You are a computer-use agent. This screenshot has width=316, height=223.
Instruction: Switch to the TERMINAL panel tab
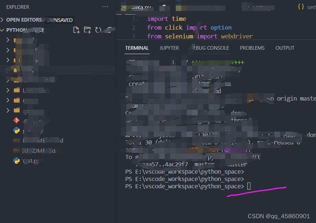[137, 48]
